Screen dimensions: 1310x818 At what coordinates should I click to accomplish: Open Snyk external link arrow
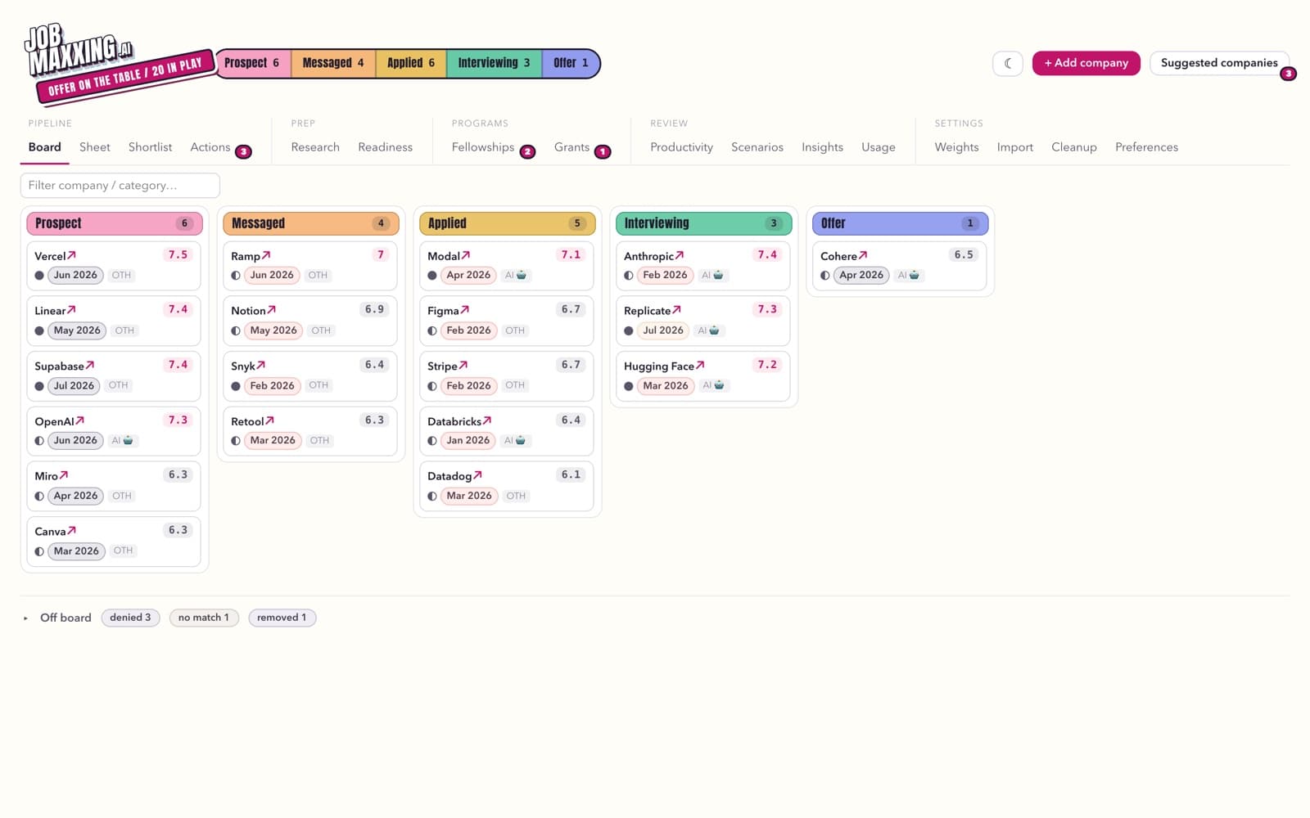coord(261,366)
